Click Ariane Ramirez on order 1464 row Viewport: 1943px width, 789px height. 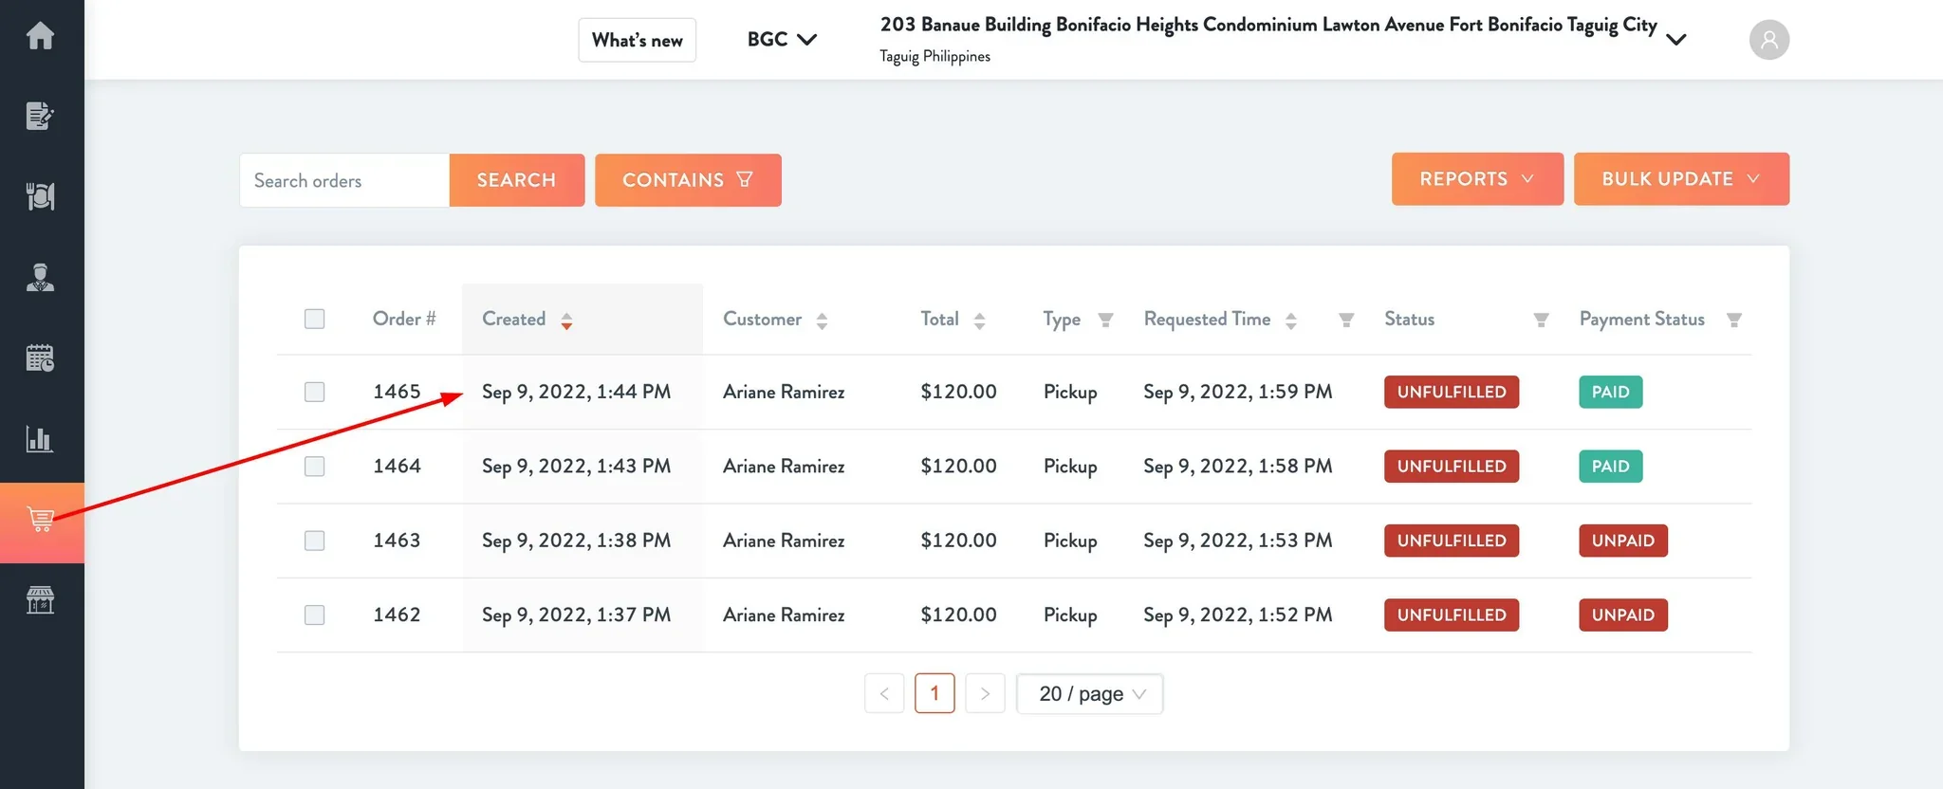(784, 466)
